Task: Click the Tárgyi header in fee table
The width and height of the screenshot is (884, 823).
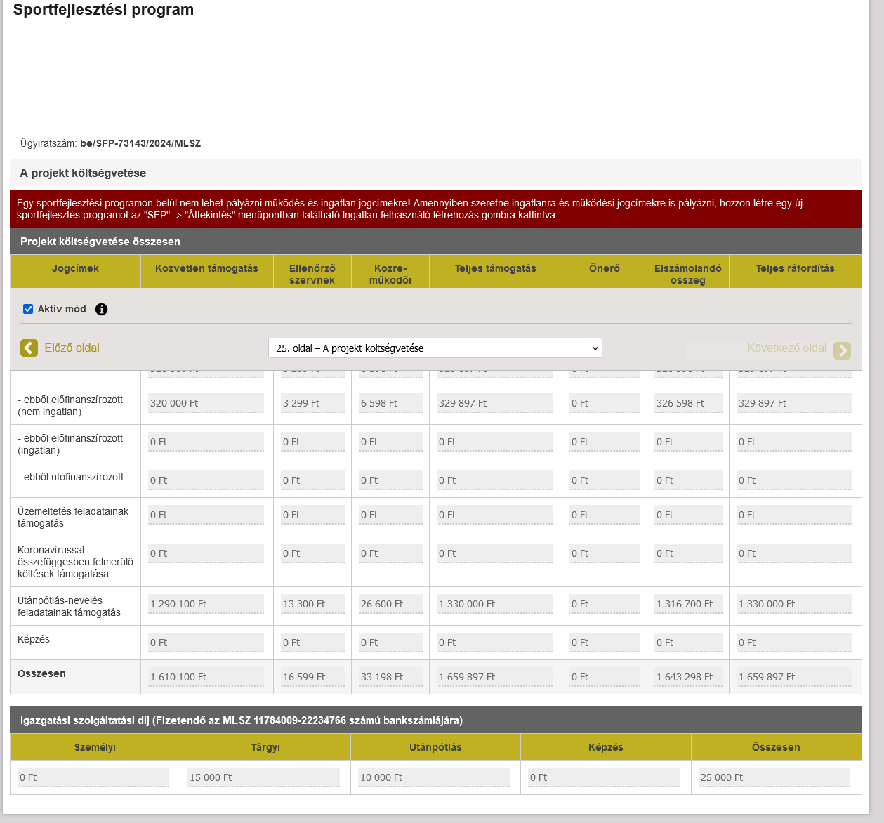Action: [x=265, y=747]
